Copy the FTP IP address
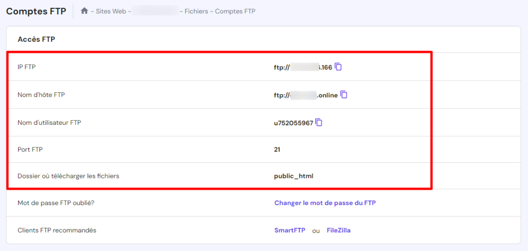528x251 pixels. click(x=338, y=66)
